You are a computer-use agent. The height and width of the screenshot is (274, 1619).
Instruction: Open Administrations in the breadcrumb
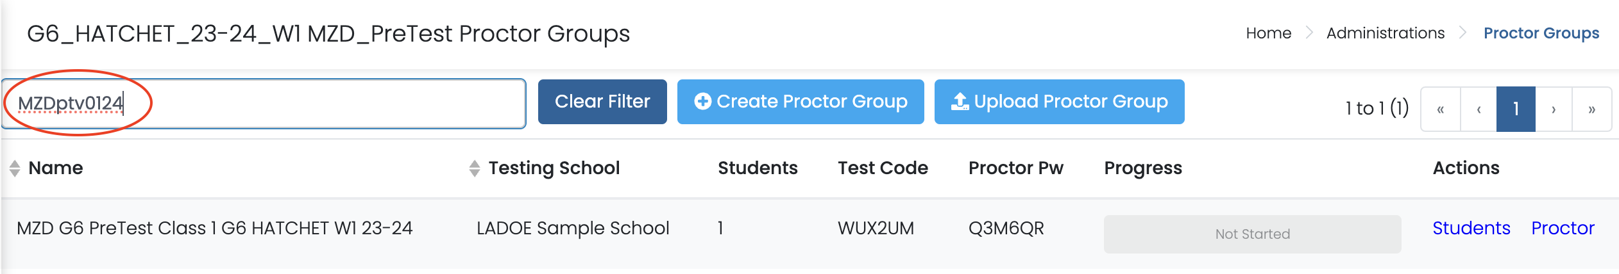(1386, 33)
